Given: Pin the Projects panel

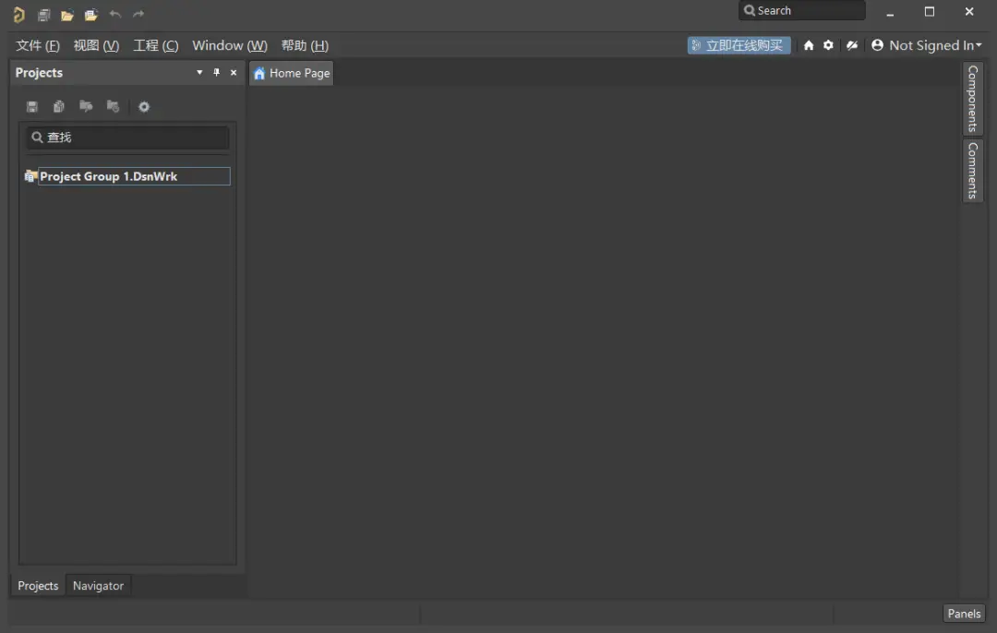Looking at the screenshot, I should tap(216, 73).
